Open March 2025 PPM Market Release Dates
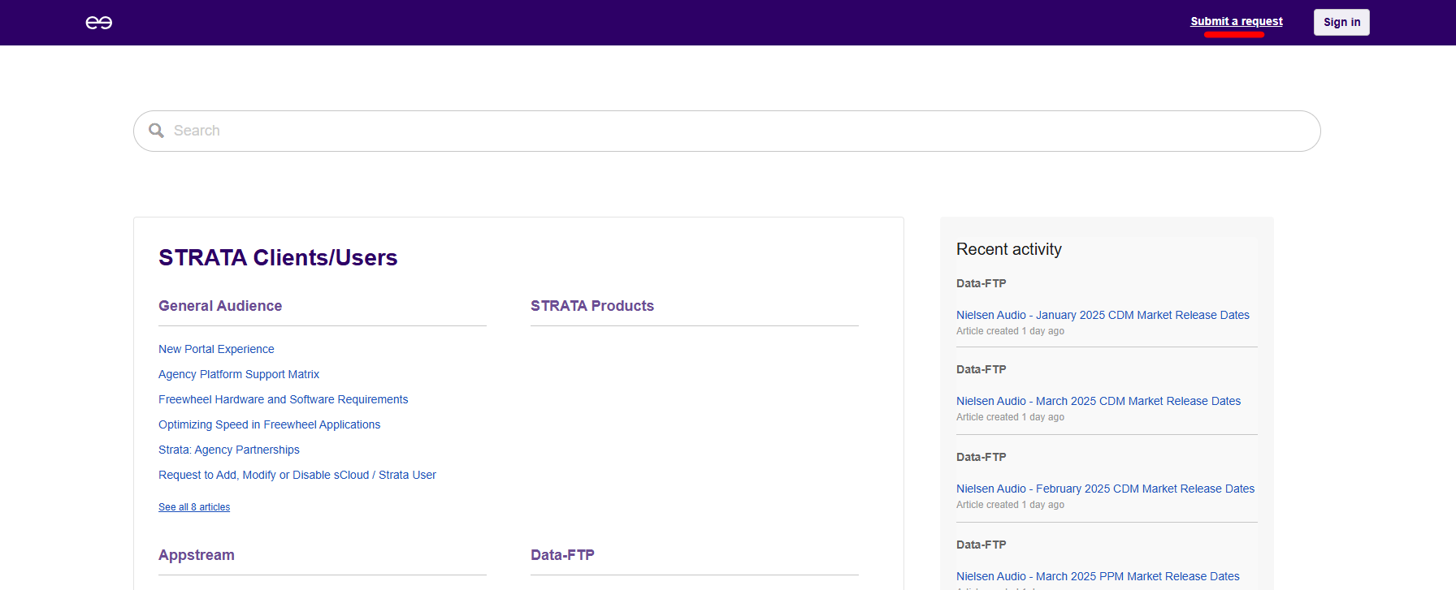Image resolution: width=1456 pixels, height=590 pixels. (x=1098, y=576)
